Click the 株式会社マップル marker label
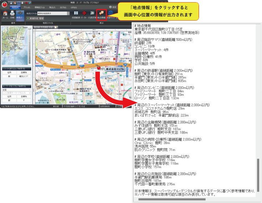The height and width of the screenshot is (203, 262). (x=115, y=69)
